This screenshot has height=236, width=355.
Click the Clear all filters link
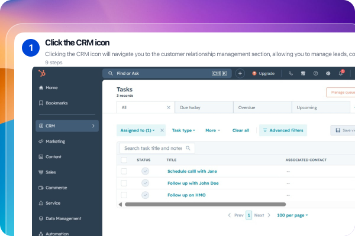click(x=241, y=130)
